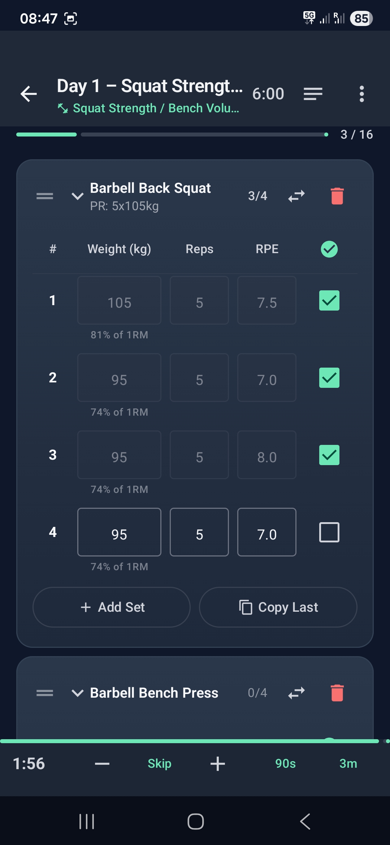Add a set to Barbell Back Squat

(111, 607)
